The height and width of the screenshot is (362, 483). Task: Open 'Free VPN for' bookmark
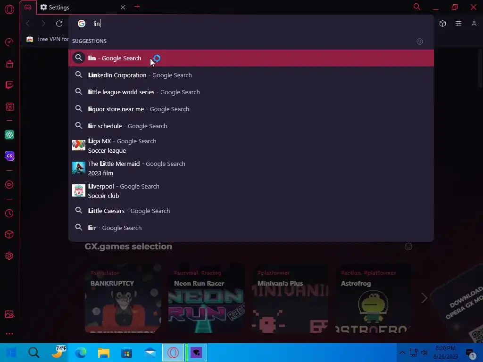tap(48, 39)
